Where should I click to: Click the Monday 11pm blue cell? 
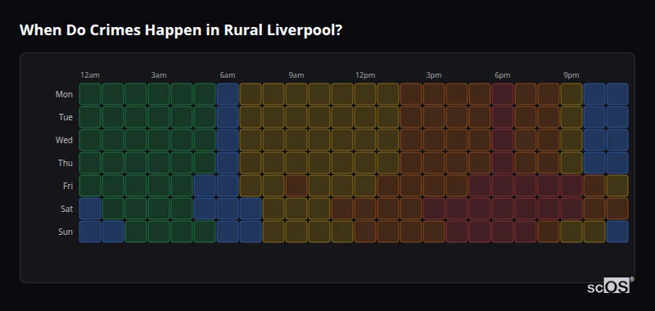point(617,94)
